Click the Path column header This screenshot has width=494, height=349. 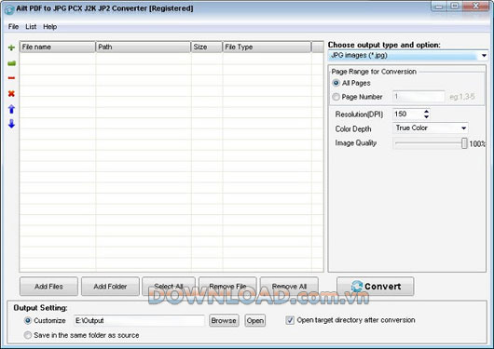144,47
